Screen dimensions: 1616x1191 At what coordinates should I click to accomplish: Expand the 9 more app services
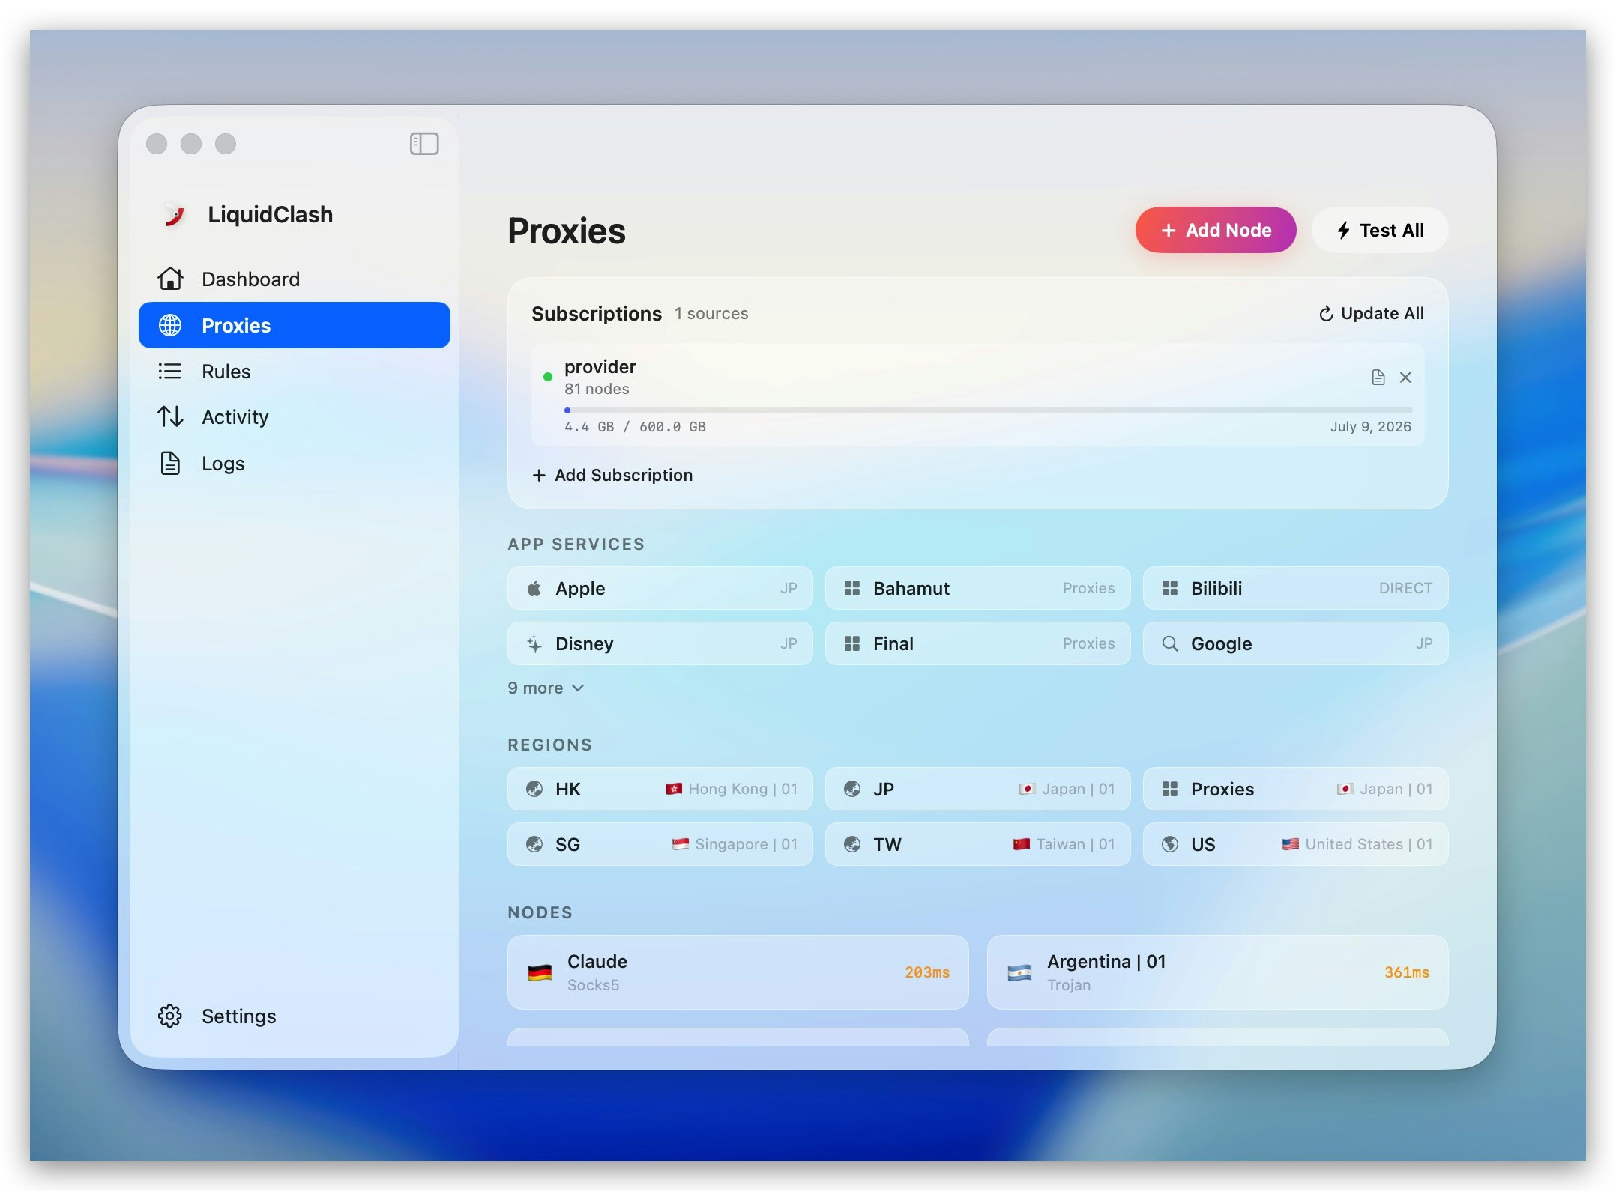pyautogui.click(x=546, y=688)
